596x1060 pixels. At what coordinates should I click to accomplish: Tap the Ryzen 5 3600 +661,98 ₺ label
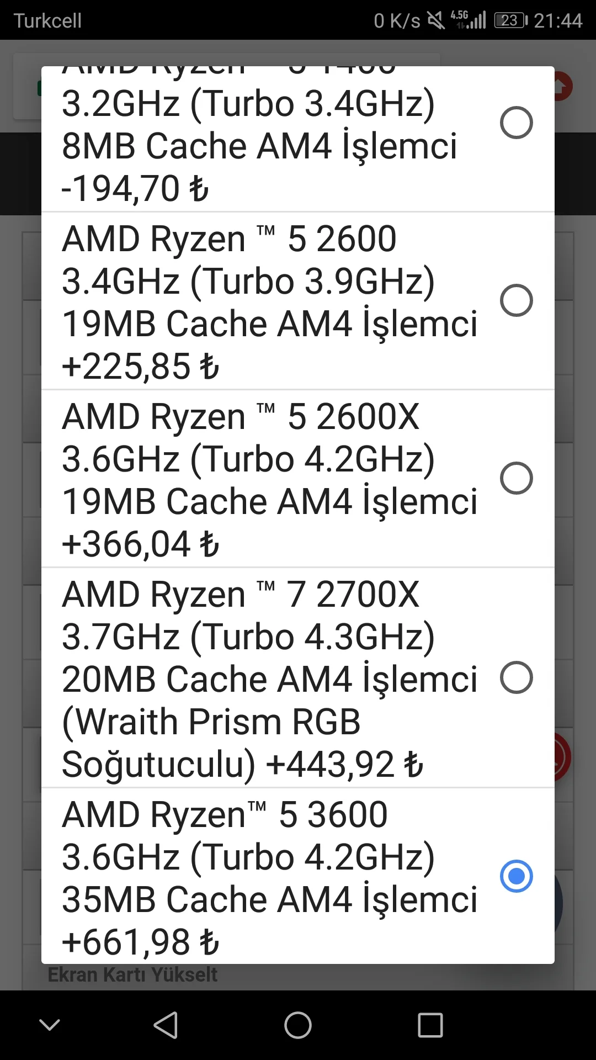point(269,877)
